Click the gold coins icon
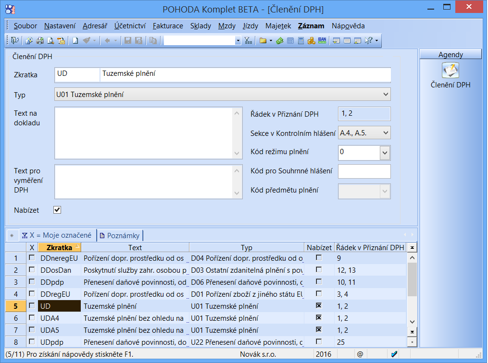Viewport: 488px width, 363px height. [311, 40]
